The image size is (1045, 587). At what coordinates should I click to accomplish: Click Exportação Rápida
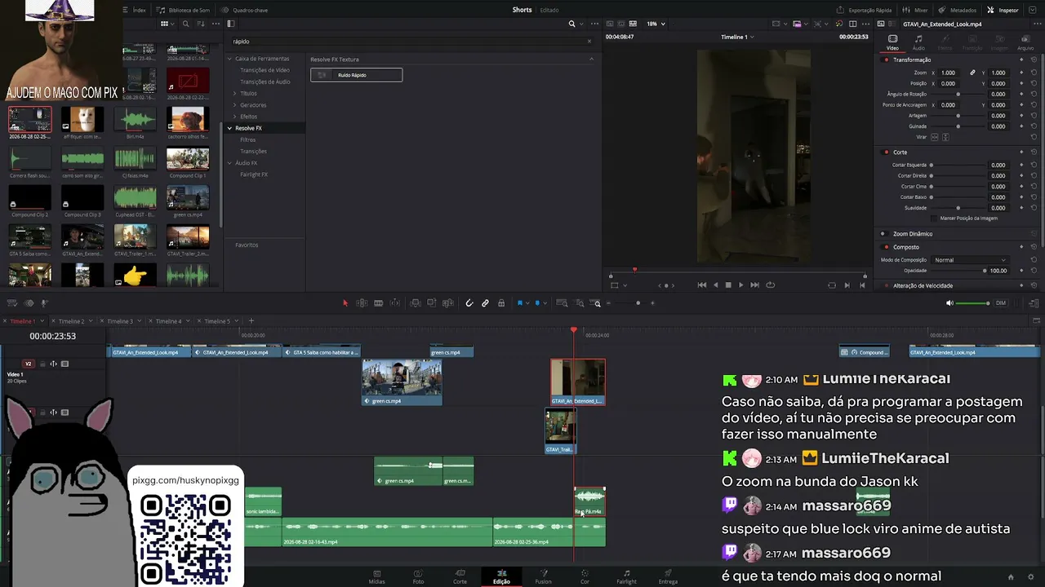[x=864, y=10]
